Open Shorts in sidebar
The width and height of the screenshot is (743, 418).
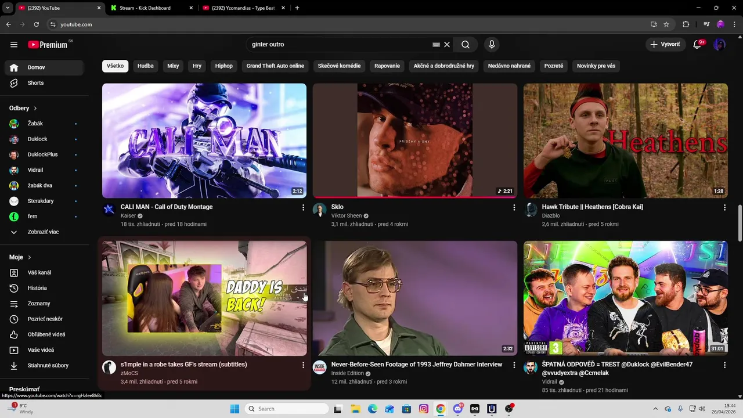point(45,83)
